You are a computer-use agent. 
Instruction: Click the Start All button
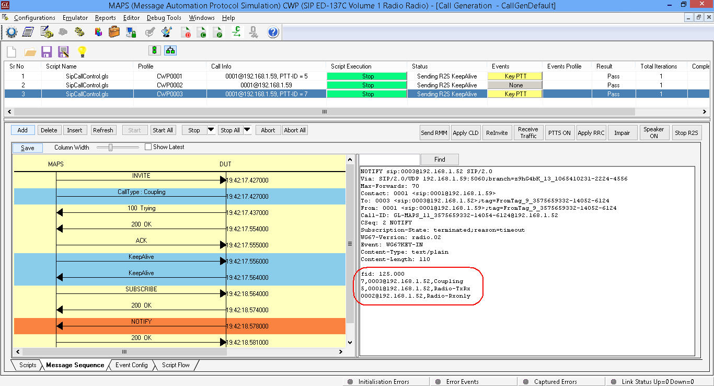tap(163, 130)
